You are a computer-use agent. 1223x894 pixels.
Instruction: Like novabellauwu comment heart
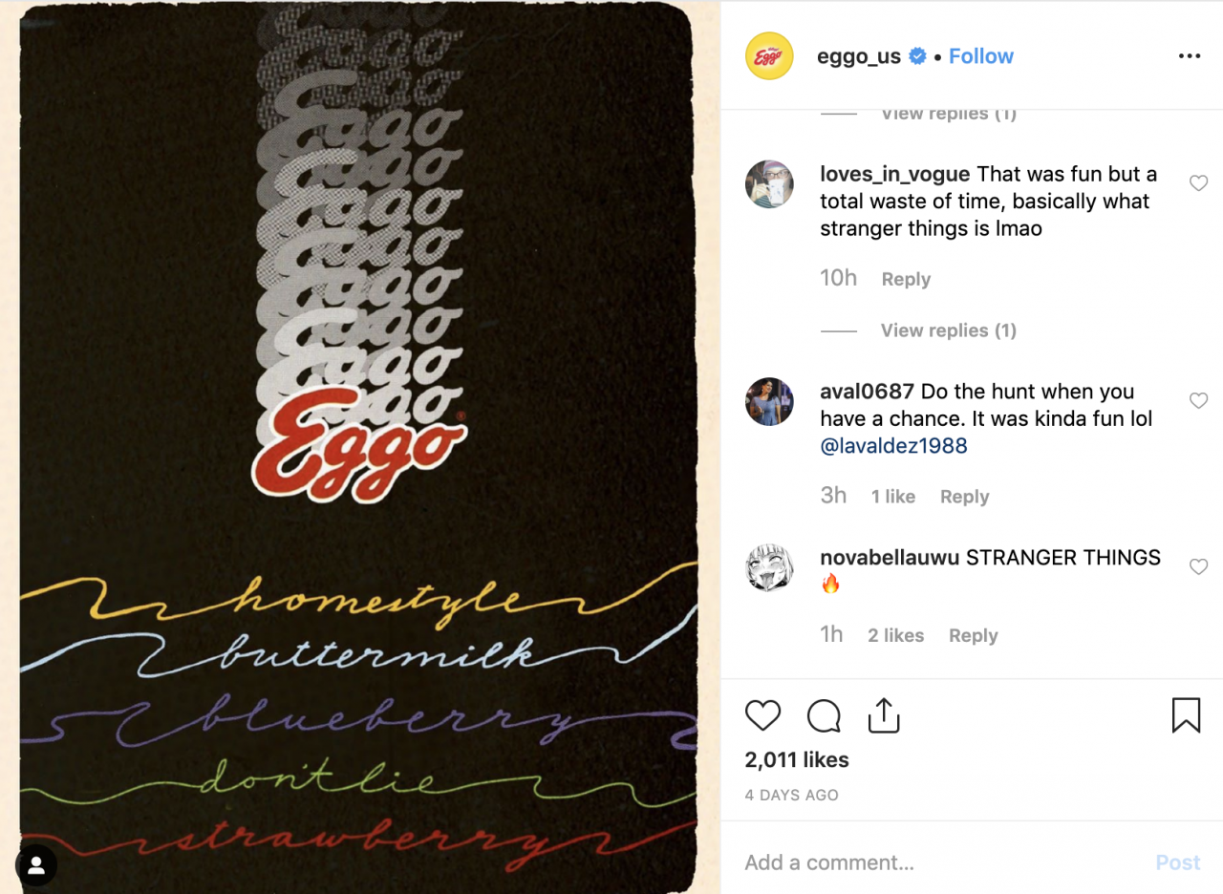point(1198,567)
